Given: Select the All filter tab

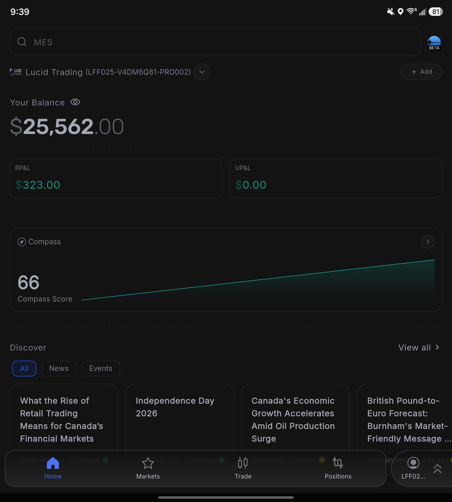Looking at the screenshot, I should 24,369.
